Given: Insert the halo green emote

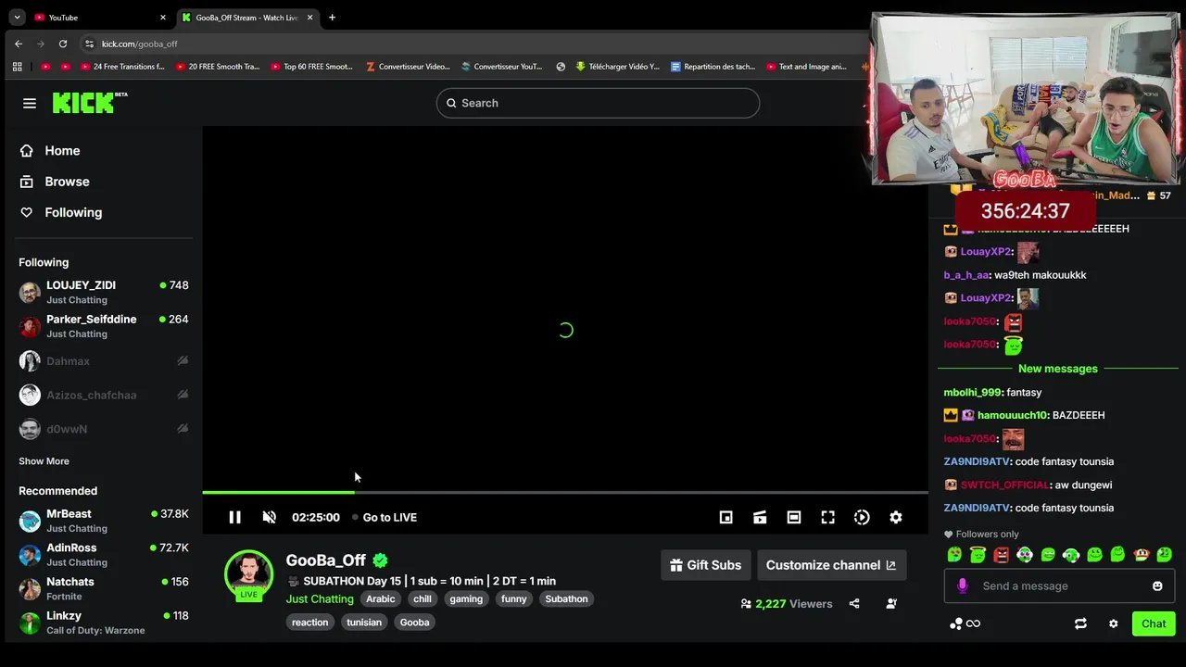Looking at the screenshot, I should click(978, 555).
